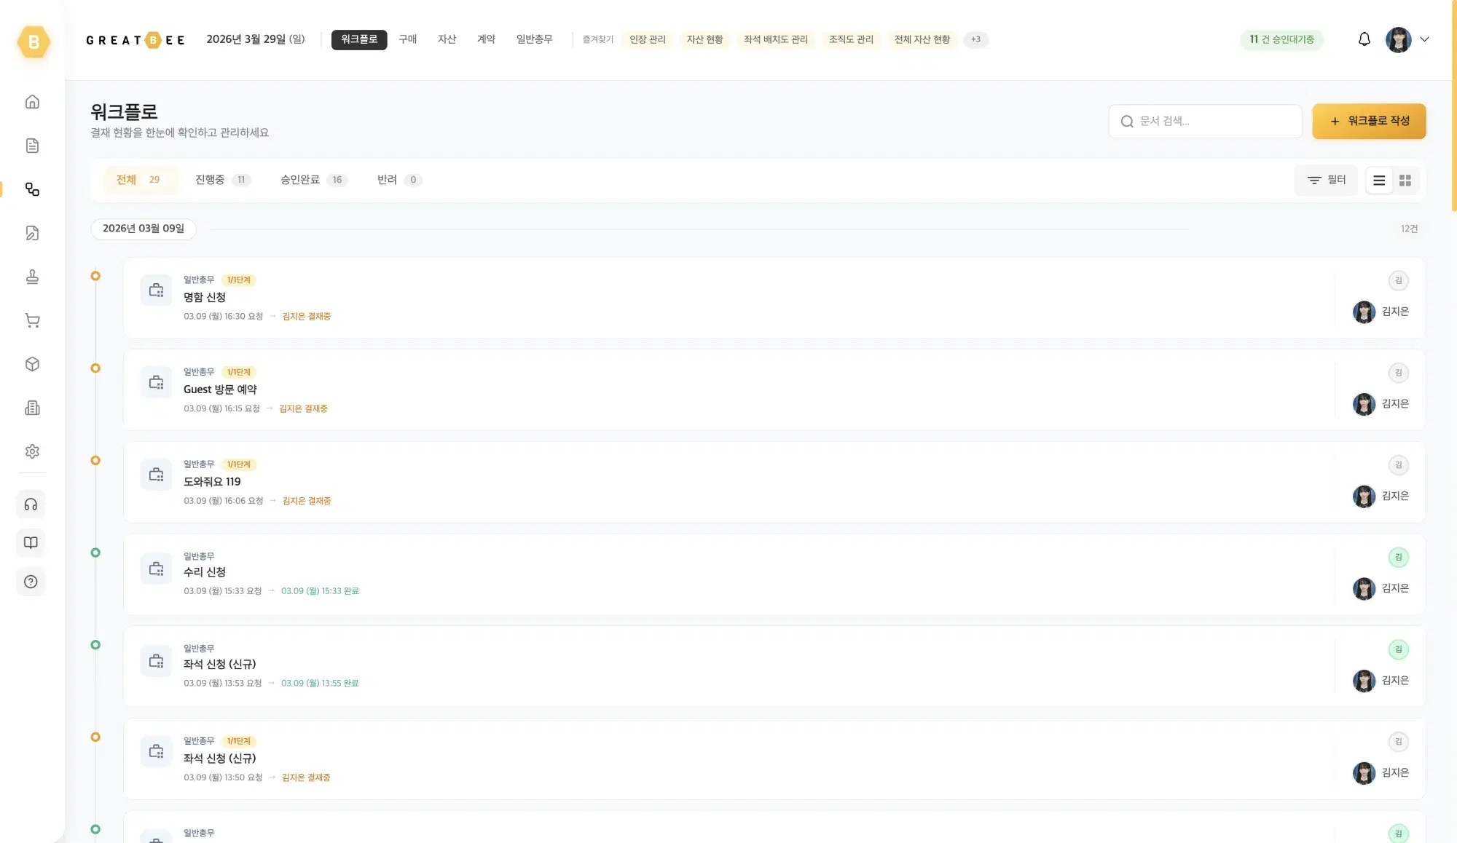Viewport: 1457px width, 843px height.
Task: Open the 구매 top menu
Action: [407, 39]
